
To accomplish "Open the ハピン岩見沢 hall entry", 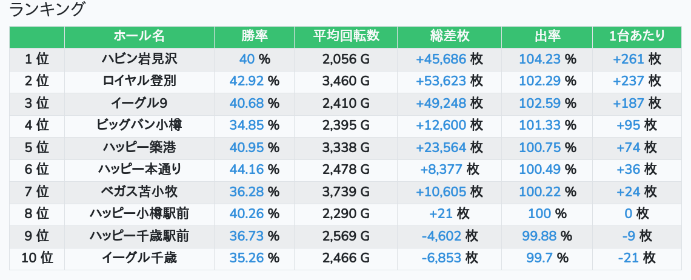I will tap(139, 59).
